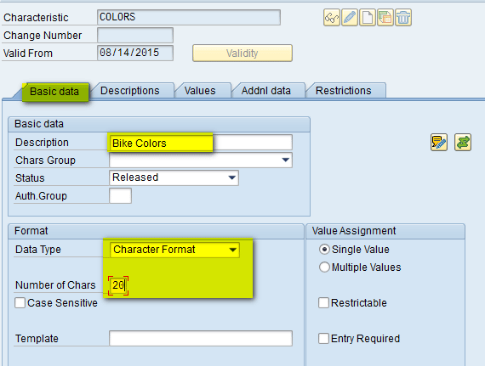Click into the Template input field
485x366 pixels.
point(201,338)
